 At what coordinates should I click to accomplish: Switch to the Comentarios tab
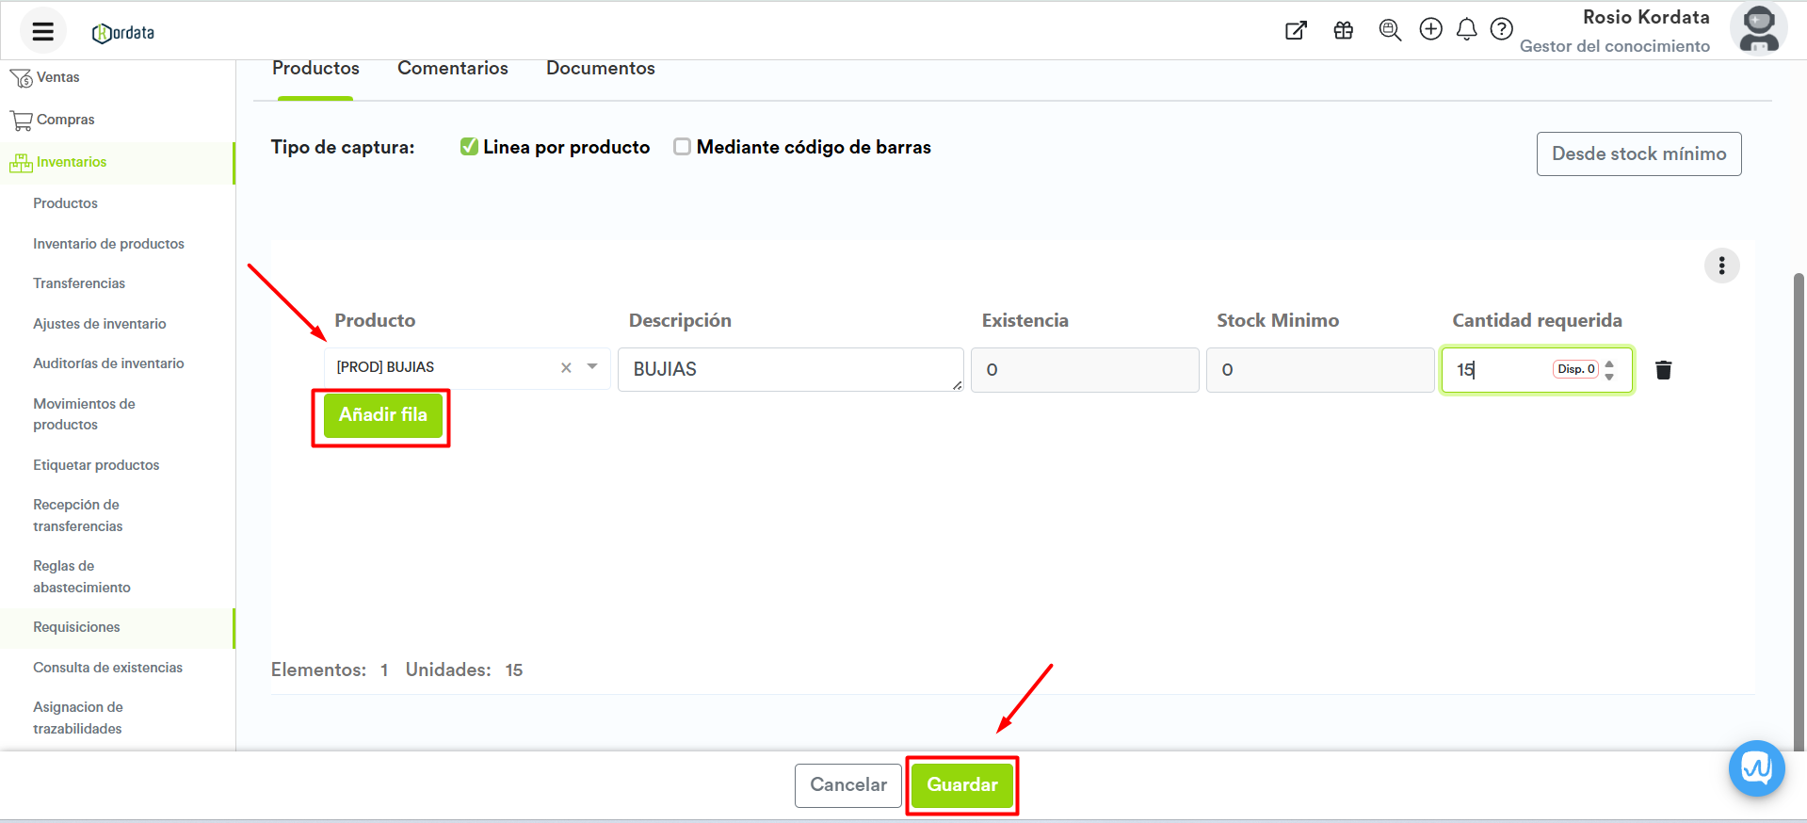452,68
